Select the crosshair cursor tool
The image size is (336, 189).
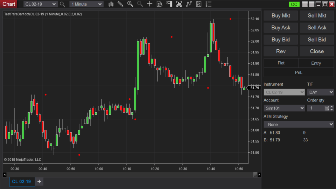[x=149, y=4]
